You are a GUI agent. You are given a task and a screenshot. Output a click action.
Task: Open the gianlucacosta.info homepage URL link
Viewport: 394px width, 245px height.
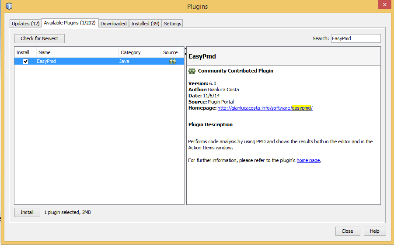[x=265, y=108]
